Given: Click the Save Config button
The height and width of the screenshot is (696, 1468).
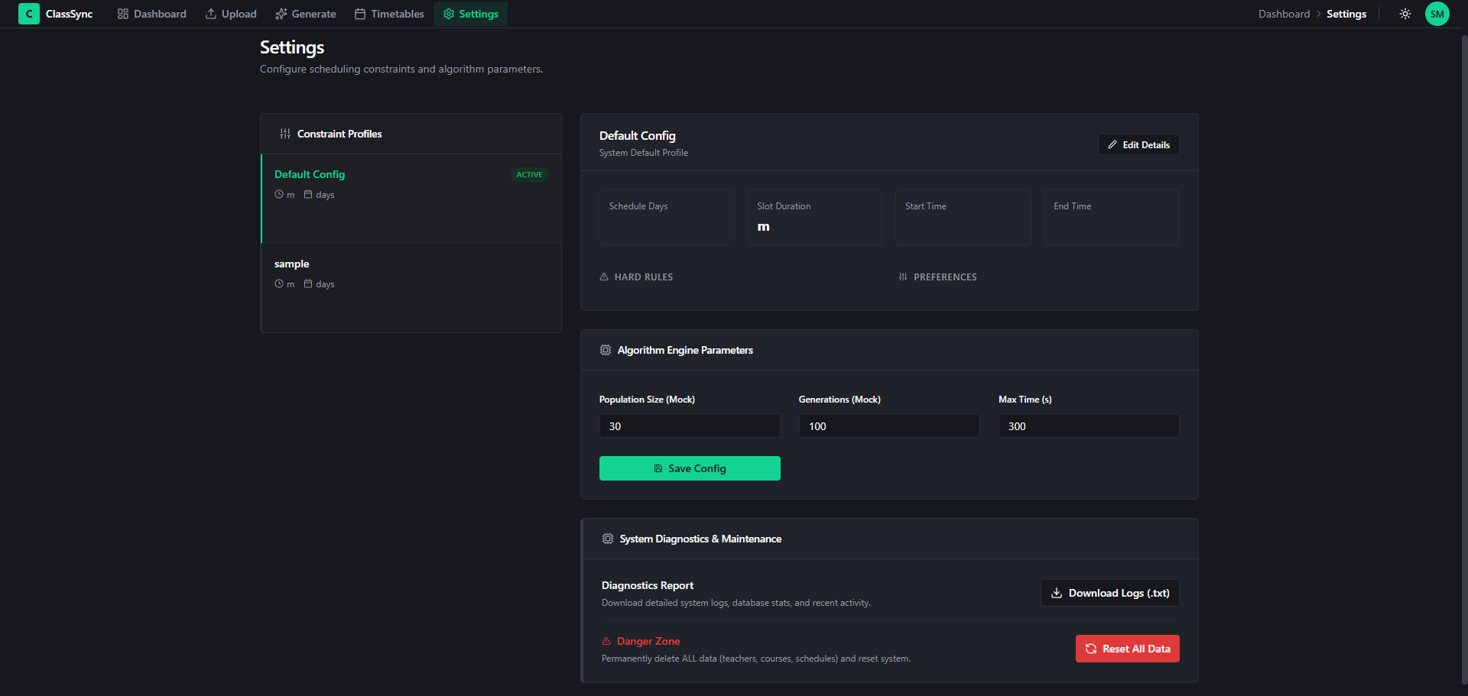Looking at the screenshot, I should pos(690,468).
